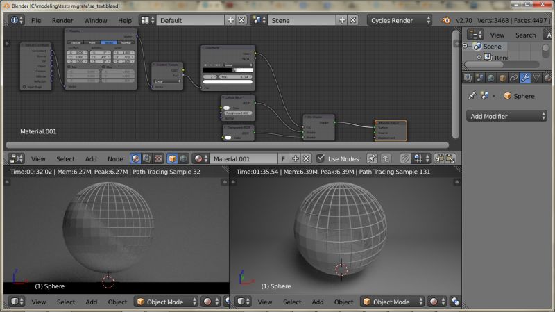
Task: Open the Window menu
Action: pyautogui.click(x=96, y=21)
